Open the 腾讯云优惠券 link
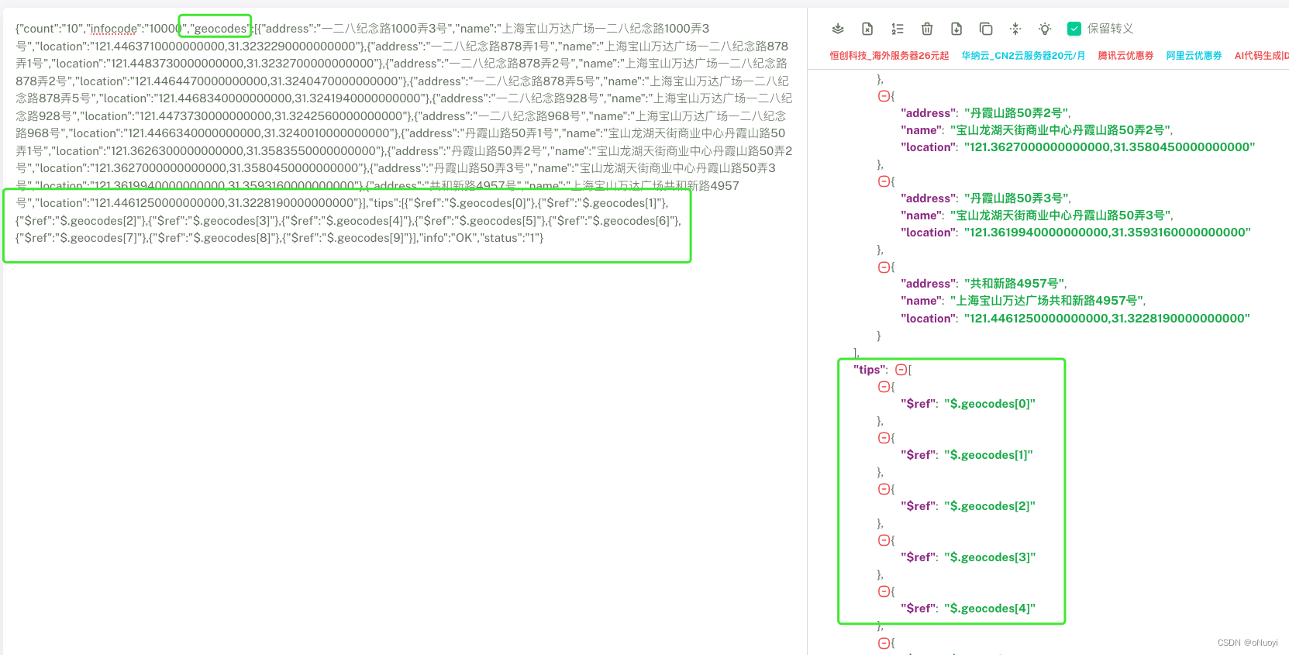The image size is (1289, 655). click(1125, 56)
